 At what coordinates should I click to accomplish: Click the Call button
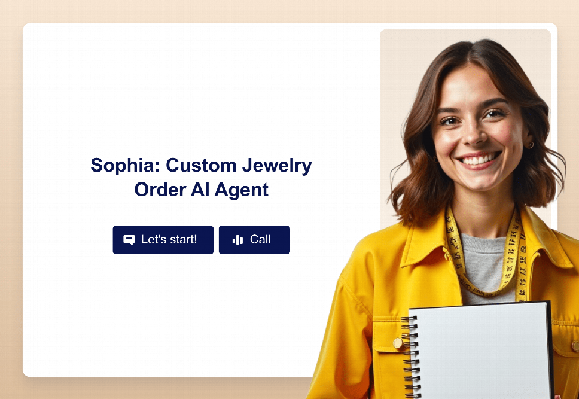tap(254, 240)
